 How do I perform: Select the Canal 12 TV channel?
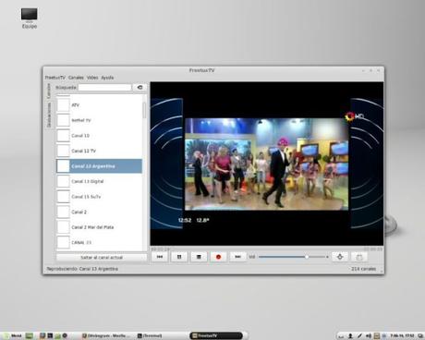(x=99, y=151)
